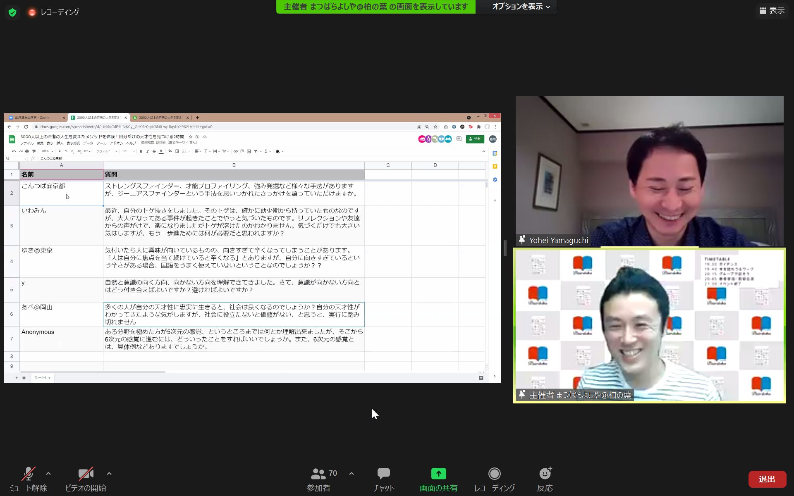This screenshot has height=496, width=794.
Task: Pin toggle on Yohei Yamaguchi video
Action: pos(522,240)
